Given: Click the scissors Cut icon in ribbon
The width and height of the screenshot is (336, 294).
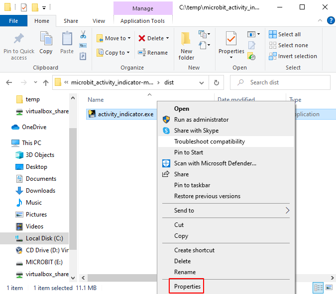Looking at the screenshot, I should pyautogui.click(x=83, y=35).
